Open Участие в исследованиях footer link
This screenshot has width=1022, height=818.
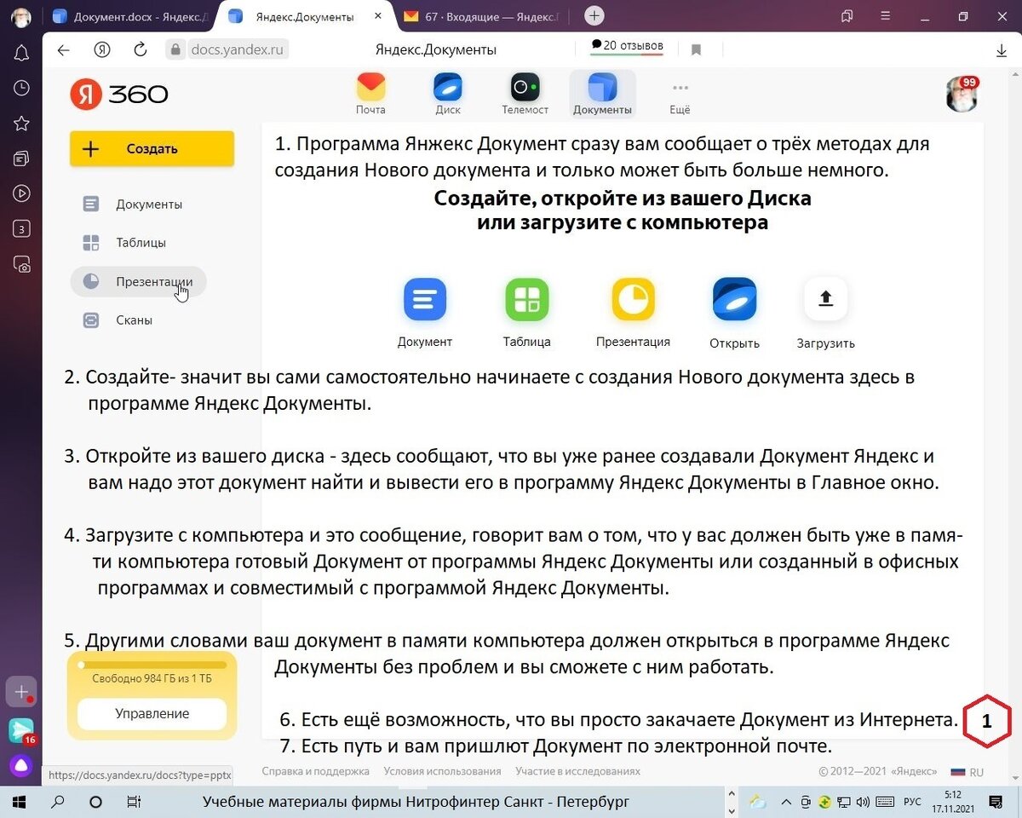point(577,771)
